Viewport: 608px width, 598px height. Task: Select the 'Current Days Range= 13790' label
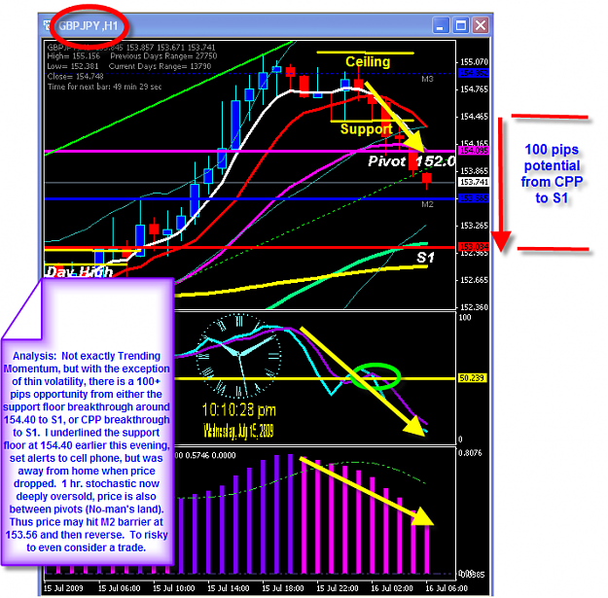click(160, 66)
